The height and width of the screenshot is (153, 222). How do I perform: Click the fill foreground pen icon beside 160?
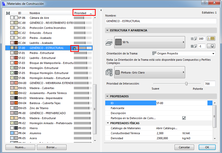point(194,38)
